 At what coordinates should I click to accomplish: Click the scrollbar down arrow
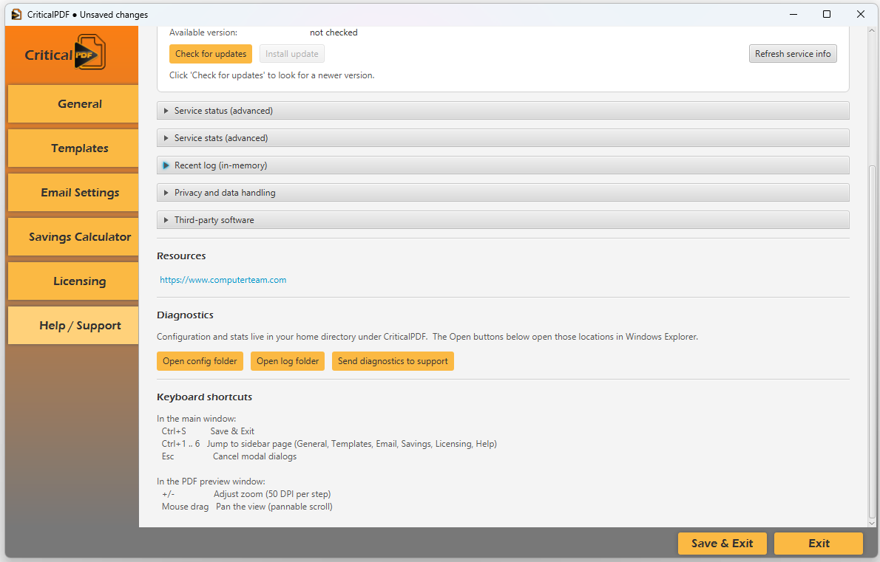pyautogui.click(x=872, y=523)
